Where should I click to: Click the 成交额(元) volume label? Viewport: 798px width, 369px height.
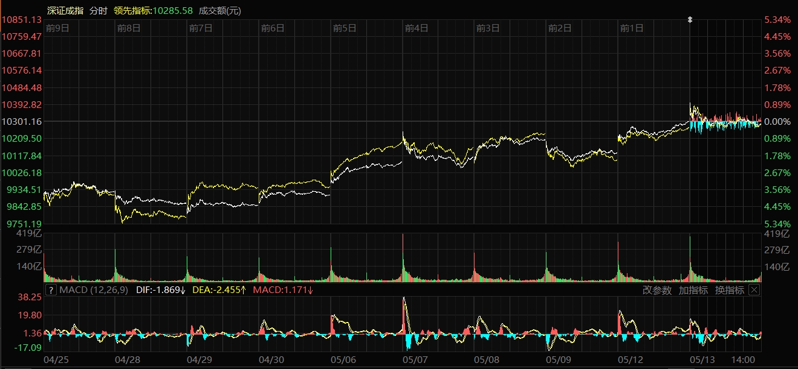pos(221,11)
